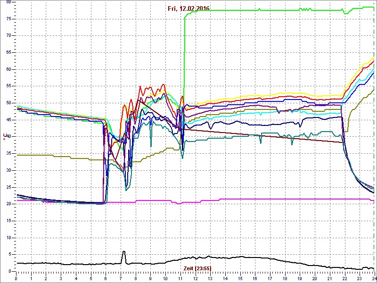Screen dimensions: 377x283
Task: Select the '40' temperature axis value
Action: (8, 137)
